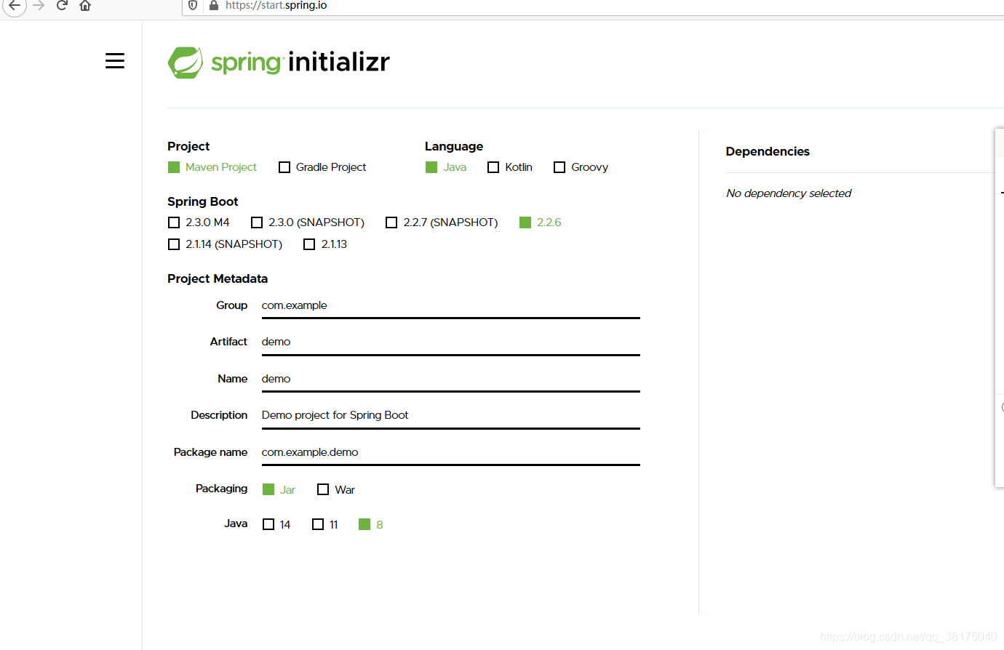Screen dimensions: 1004x650
Task: Choose War packaging
Action: click(336, 490)
